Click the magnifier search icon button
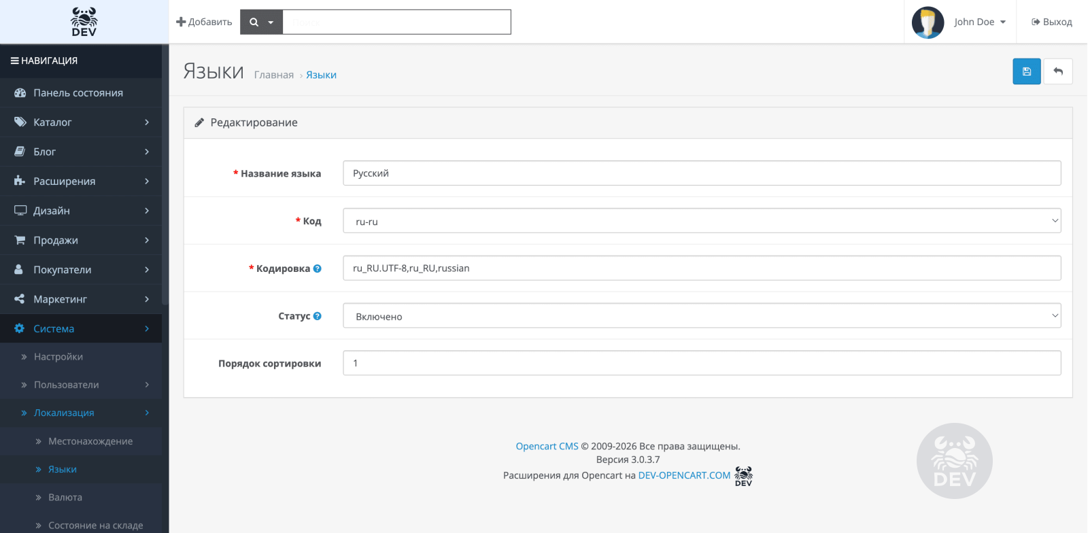The image size is (1088, 533). point(254,22)
